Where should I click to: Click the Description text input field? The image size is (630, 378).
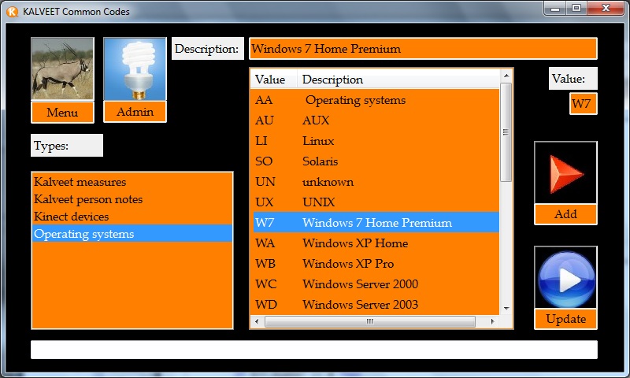(423, 49)
